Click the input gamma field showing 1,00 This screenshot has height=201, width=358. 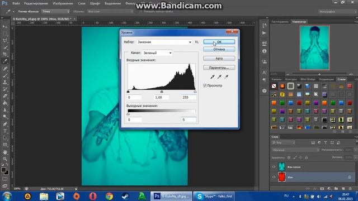click(x=161, y=97)
